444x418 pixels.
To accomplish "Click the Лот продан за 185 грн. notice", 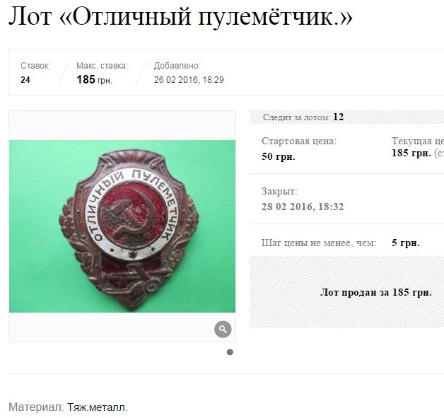I will (x=375, y=292).
